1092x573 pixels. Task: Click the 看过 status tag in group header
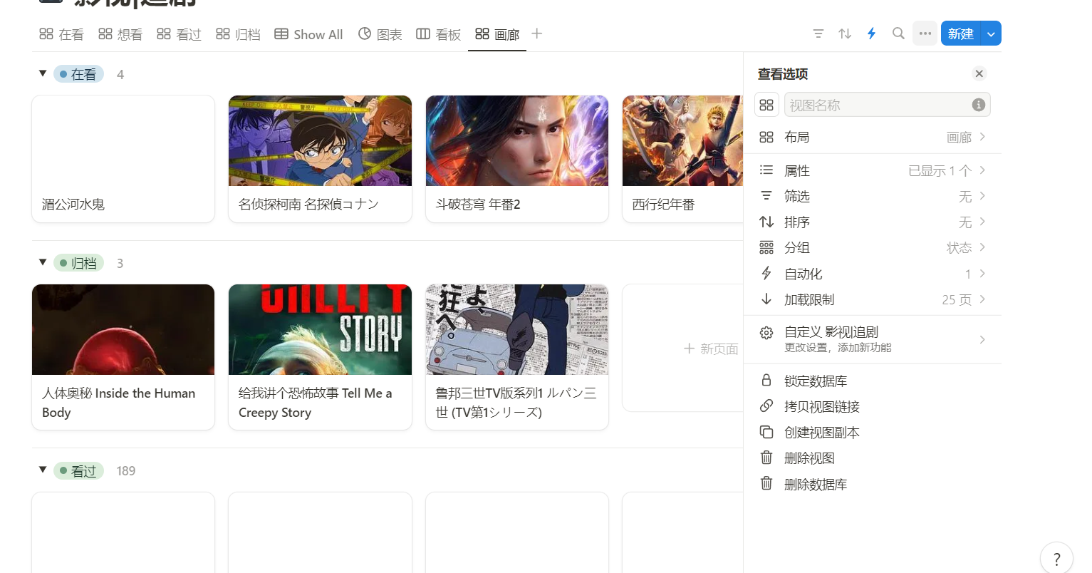pyautogui.click(x=79, y=470)
